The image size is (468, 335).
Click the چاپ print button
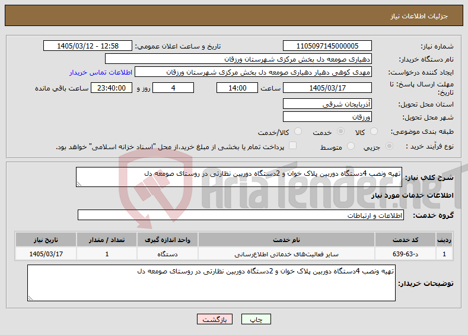pos(256,319)
